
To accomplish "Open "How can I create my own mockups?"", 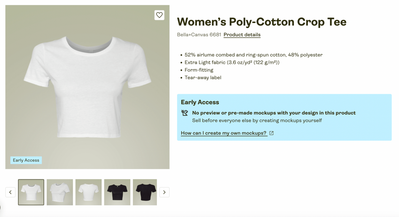I will point(224,133).
